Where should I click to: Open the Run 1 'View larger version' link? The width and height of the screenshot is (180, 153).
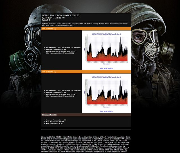[106, 111]
